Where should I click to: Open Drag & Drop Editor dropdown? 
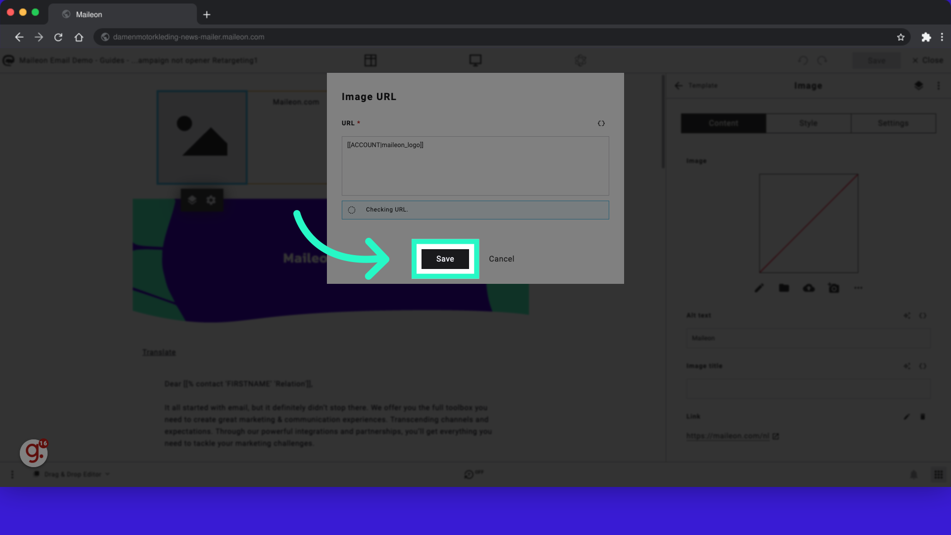(72, 474)
